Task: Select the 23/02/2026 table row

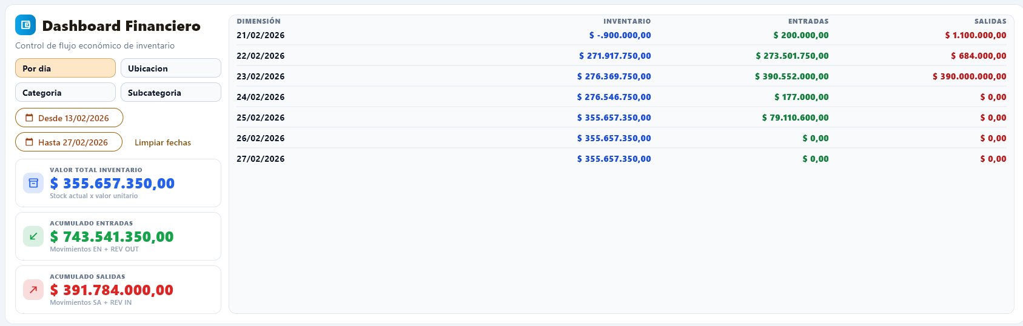Action: 621,76
